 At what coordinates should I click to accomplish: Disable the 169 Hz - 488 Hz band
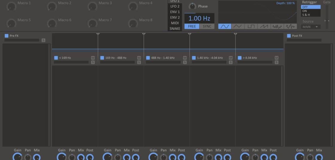tap(102, 58)
